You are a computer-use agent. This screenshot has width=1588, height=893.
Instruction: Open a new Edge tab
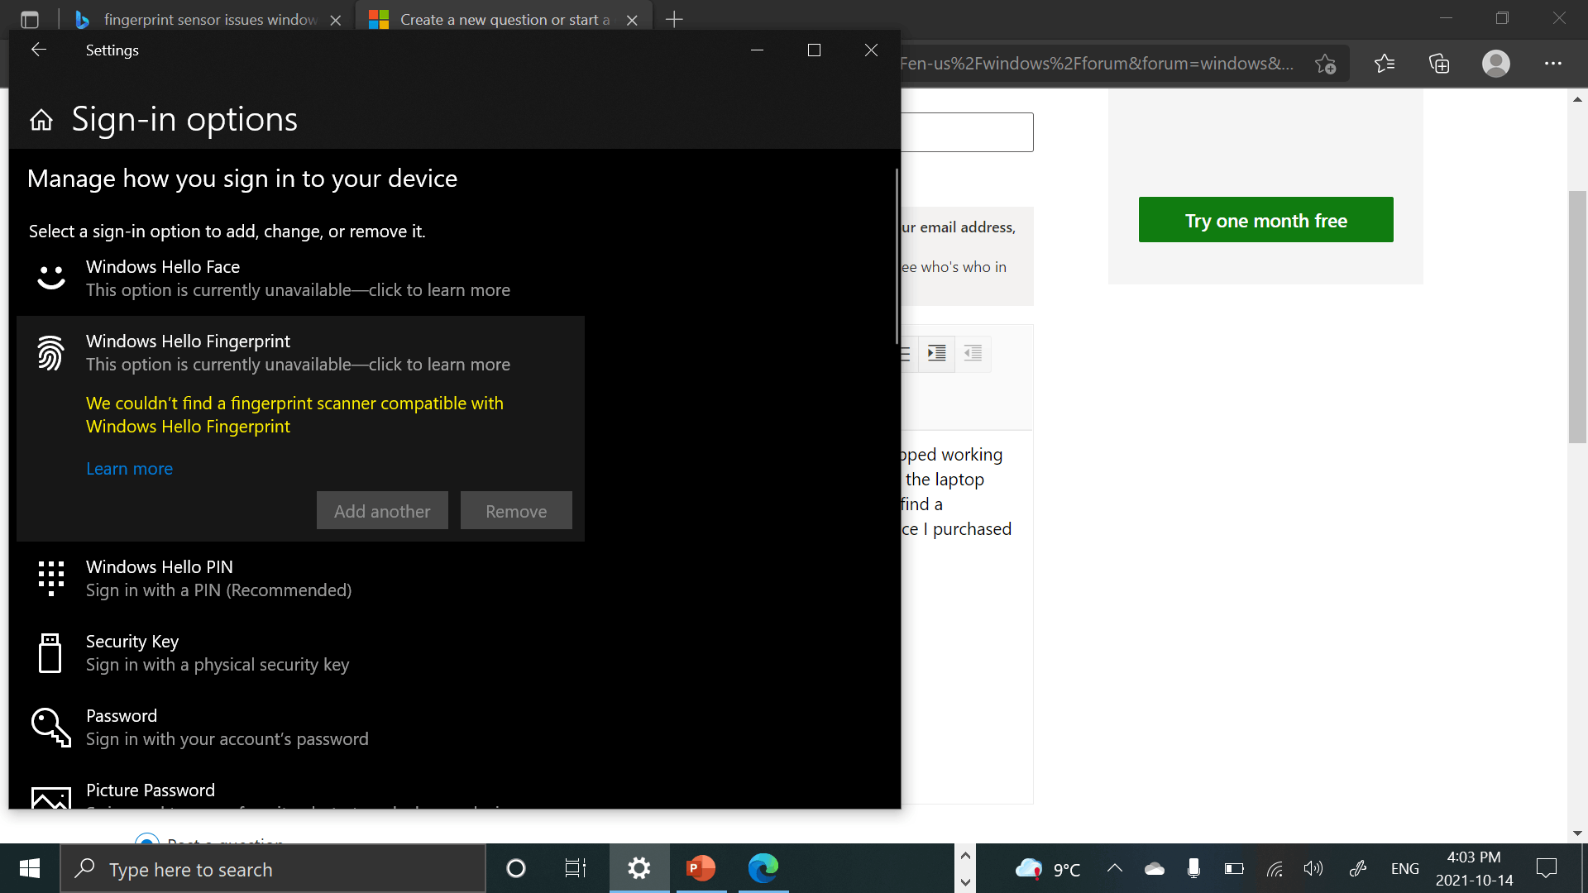coord(674,19)
